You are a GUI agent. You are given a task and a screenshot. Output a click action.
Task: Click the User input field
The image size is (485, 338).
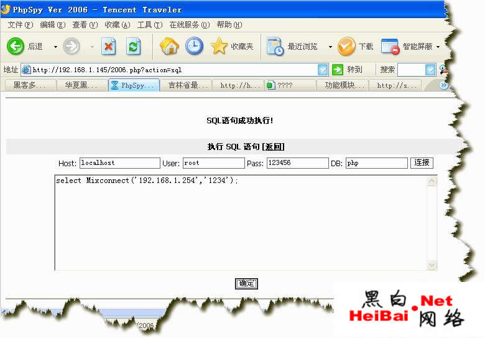pos(214,163)
